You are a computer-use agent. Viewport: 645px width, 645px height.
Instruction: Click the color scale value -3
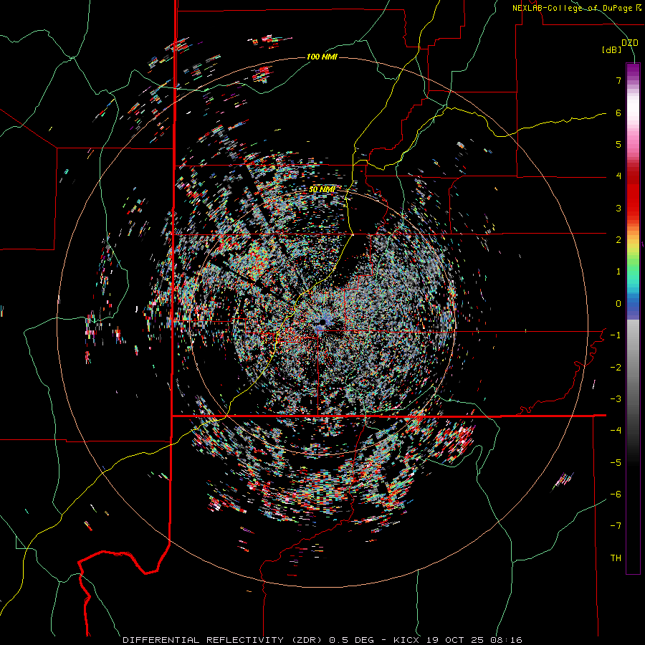[616, 399]
